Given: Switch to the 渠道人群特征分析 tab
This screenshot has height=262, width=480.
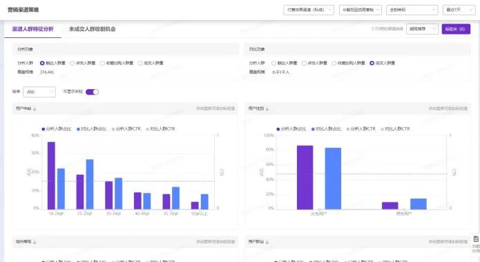Looking at the screenshot, I should pyautogui.click(x=32, y=29).
